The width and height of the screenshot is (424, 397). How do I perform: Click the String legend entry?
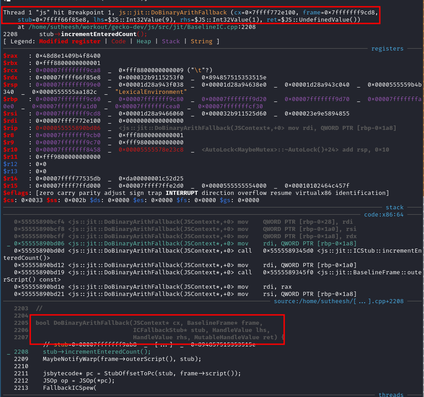tap(202, 41)
